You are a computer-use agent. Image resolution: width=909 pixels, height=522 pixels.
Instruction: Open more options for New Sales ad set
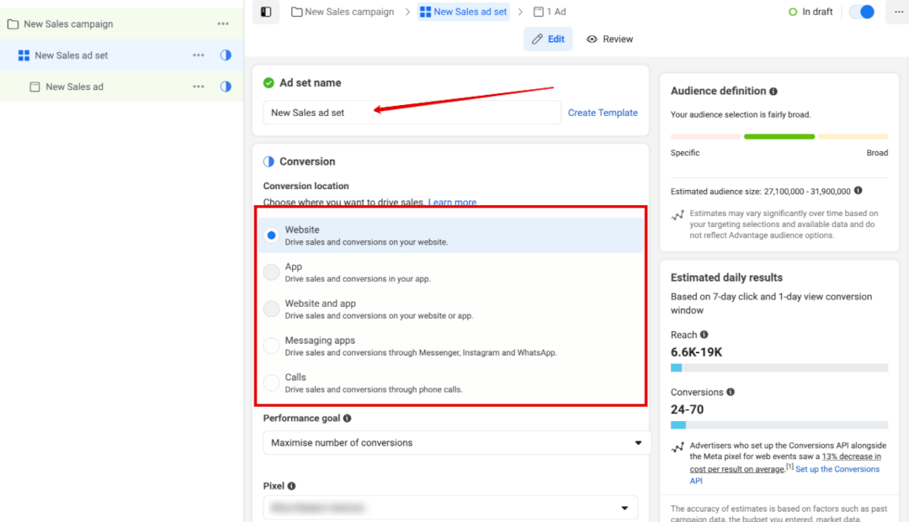point(199,55)
